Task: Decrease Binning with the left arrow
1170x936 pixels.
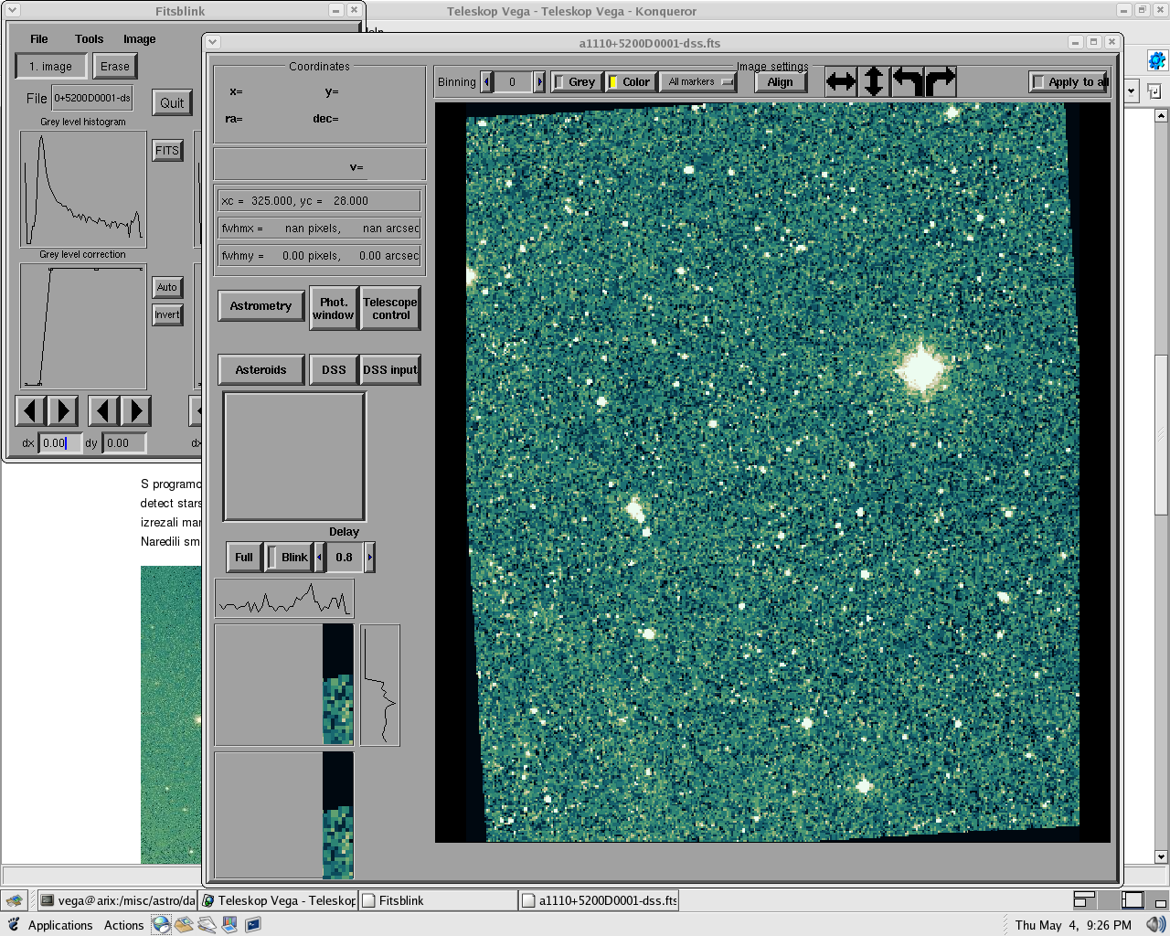Action: [487, 81]
